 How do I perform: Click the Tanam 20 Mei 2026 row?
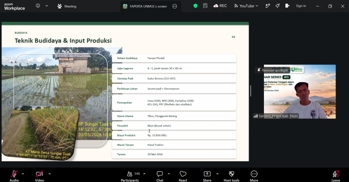174,154
